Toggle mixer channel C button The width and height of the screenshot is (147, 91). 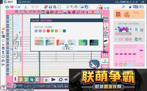(x=134, y=65)
